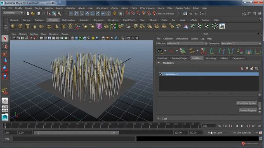The height and width of the screenshot is (148, 264).
Task: Click the current frame field 1.00
Action: [x=209, y=126]
